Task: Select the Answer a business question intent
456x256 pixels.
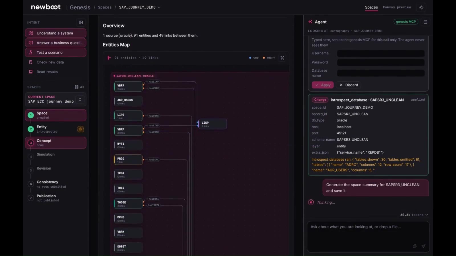Action: coord(56,43)
